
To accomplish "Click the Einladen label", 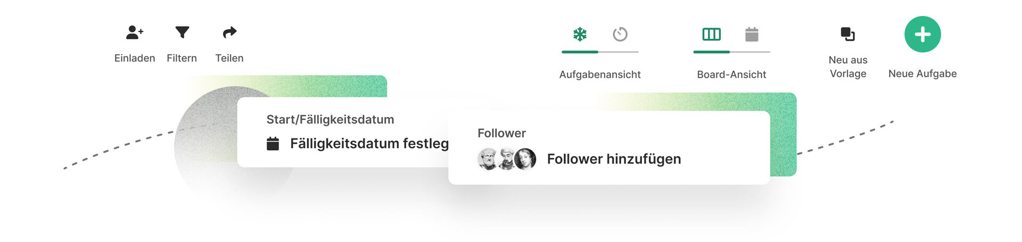I will [x=135, y=58].
